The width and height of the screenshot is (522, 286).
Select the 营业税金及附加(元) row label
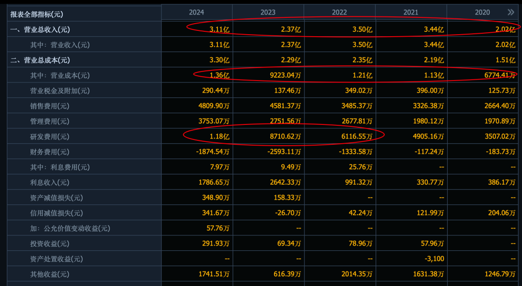(60, 91)
